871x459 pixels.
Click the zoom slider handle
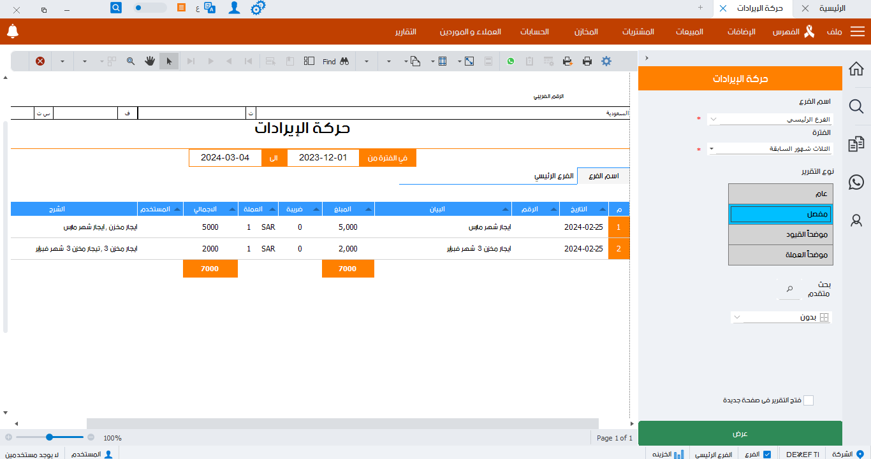click(x=49, y=437)
